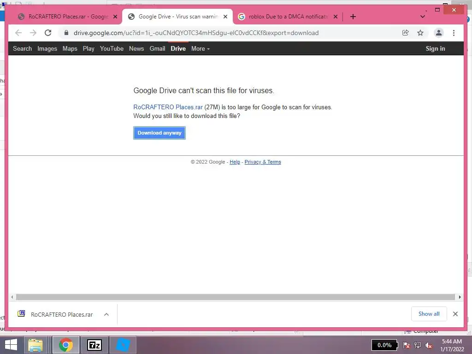This screenshot has width=472, height=354.
Task: Bookmark this page with the star icon
Action: pyautogui.click(x=420, y=33)
